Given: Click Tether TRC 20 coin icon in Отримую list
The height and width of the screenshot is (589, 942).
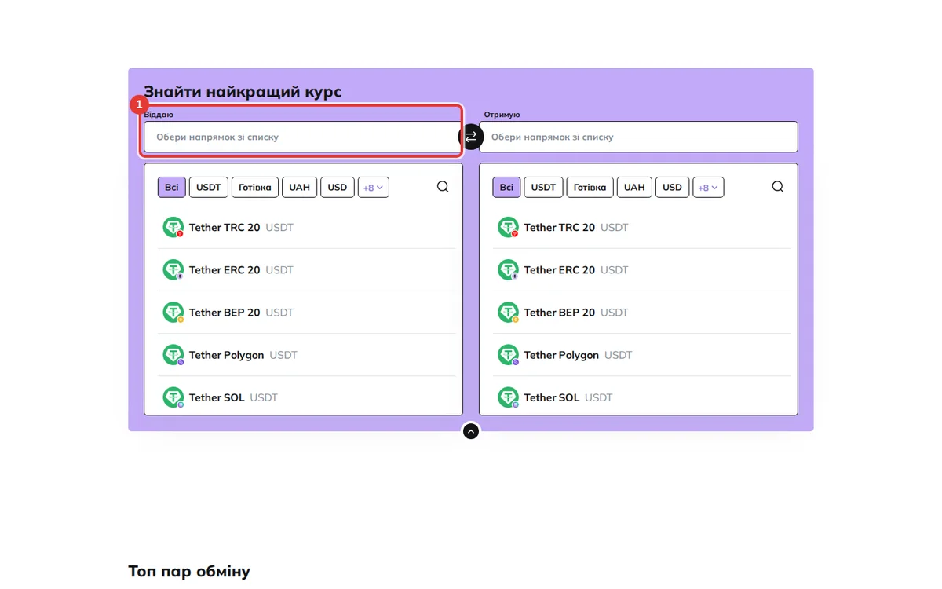Looking at the screenshot, I should click(x=508, y=228).
